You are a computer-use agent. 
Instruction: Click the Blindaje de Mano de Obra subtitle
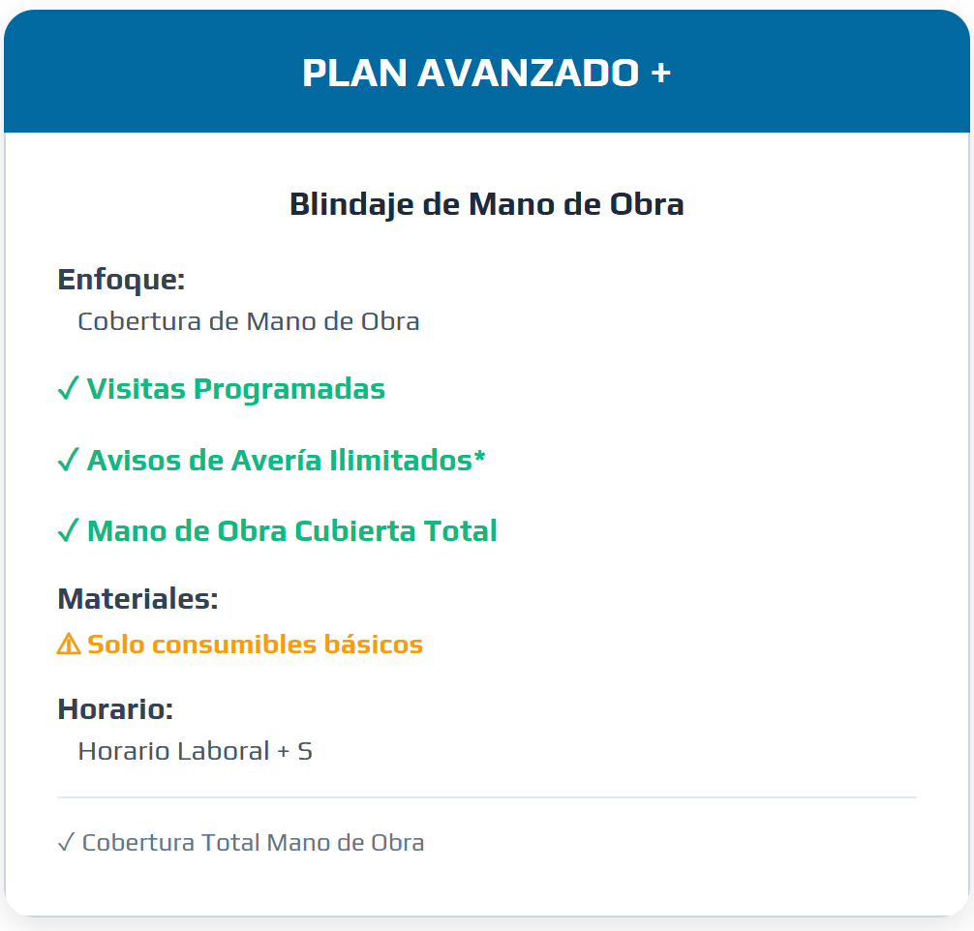coord(486,205)
